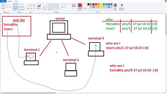Open the File menu
Viewport: 167px width, 94px height.
click(x=3, y=1)
